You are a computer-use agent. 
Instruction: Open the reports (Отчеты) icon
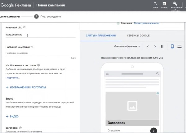(164, 4)
